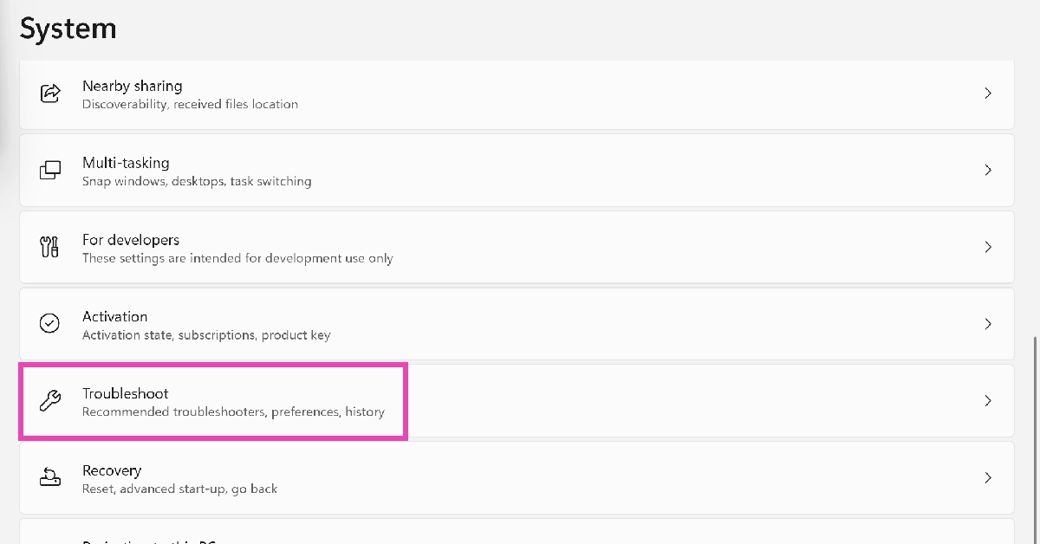Open the Troubleshoot settings title
Viewport: 1040px width, 544px height.
(125, 394)
